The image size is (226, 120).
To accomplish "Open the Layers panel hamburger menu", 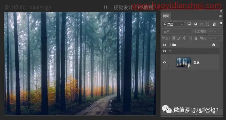I will pyautogui.click(x=220, y=16).
